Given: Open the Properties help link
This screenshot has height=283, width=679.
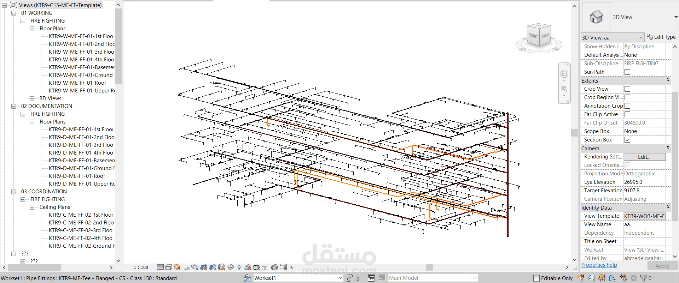Looking at the screenshot, I should 599,265.
